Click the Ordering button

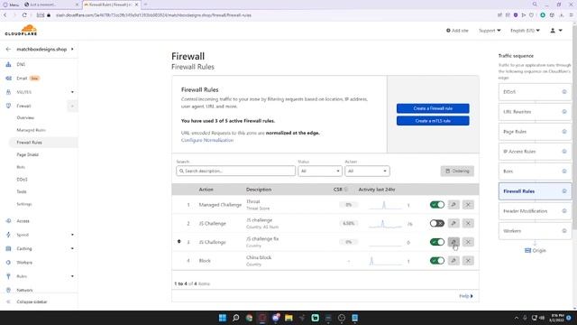(x=457, y=171)
